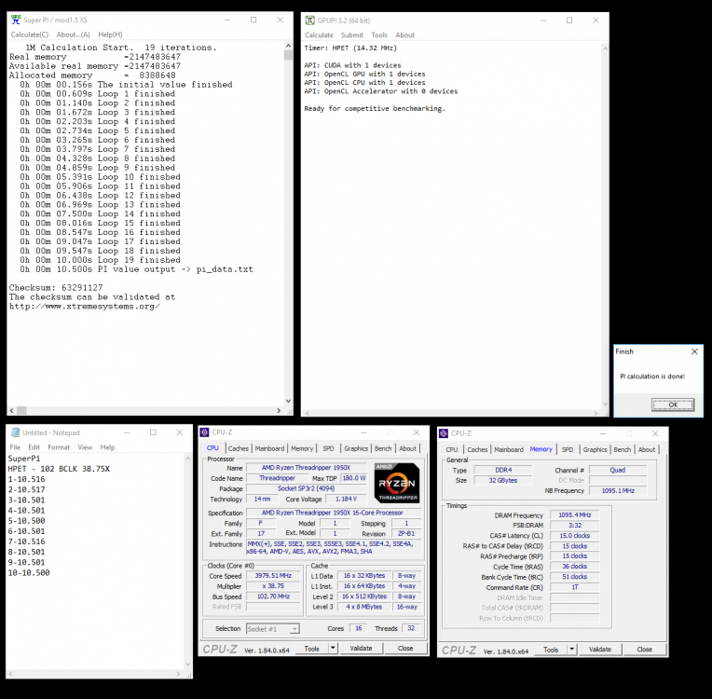Switch to Bench tab in left CPU-Z
This screenshot has width=712, height=699.
tap(383, 448)
